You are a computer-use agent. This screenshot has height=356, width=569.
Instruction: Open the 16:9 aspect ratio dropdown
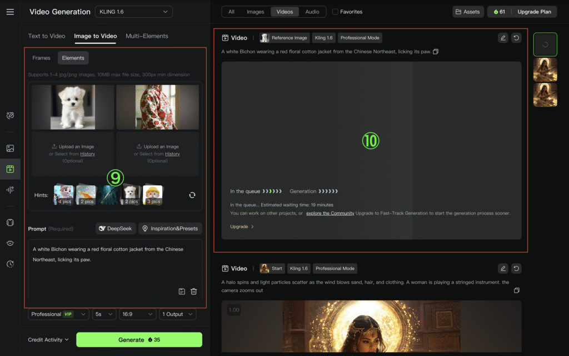pos(138,314)
